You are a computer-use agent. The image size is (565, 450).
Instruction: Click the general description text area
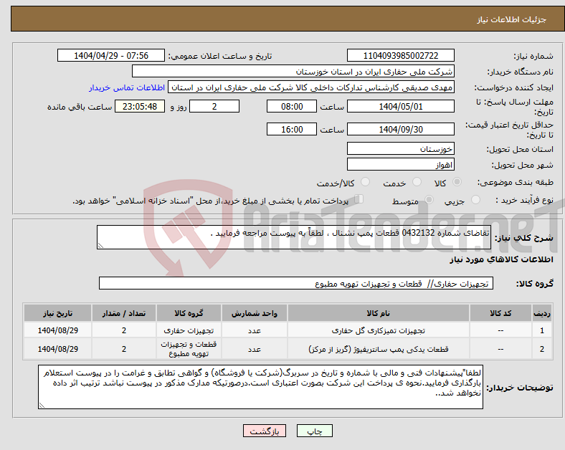pos(294,237)
